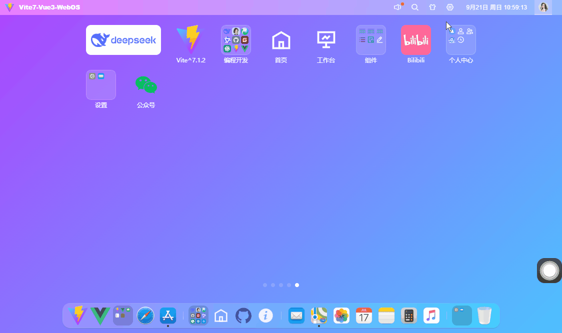Image resolution: width=562 pixels, height=333 pixels.
Task: Launch Safari from the dock
Action: (x=145, y=316)
